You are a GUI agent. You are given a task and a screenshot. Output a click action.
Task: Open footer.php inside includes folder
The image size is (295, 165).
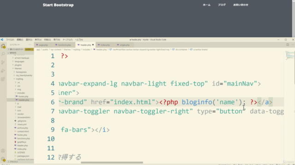click(x=24, y=97)
